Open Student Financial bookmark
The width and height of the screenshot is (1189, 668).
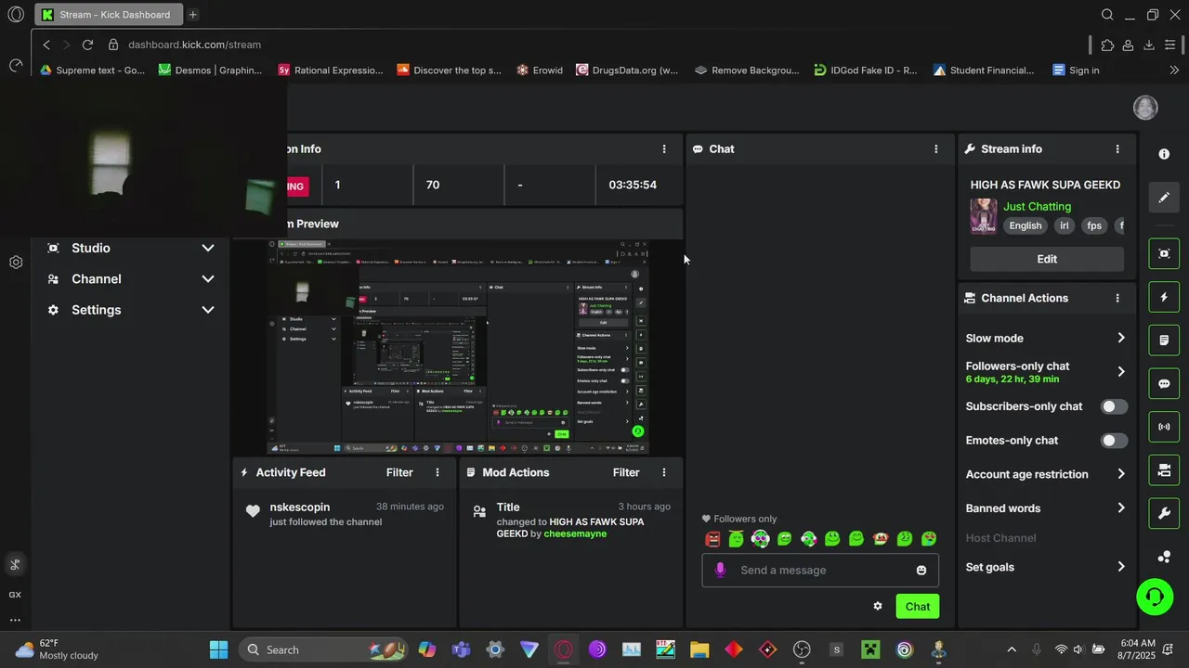pos(984,70)
